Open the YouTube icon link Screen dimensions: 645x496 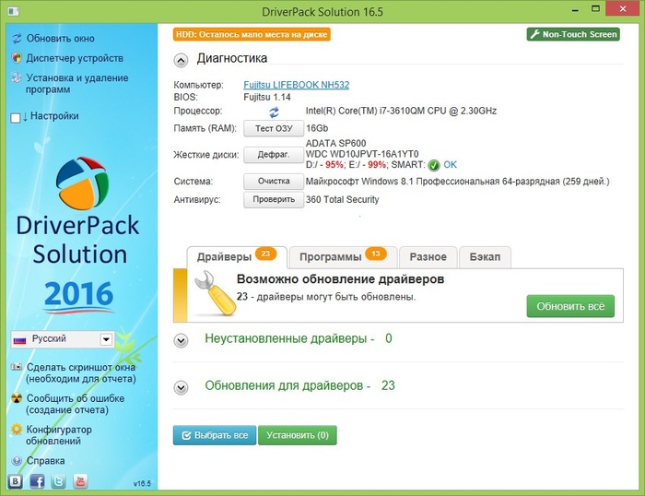[x=80, y=481]
